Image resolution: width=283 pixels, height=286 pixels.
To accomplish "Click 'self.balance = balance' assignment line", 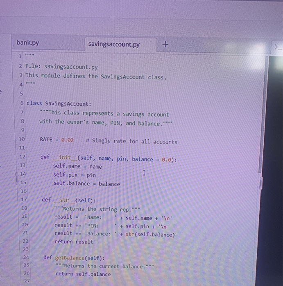I will click(87, 184).
